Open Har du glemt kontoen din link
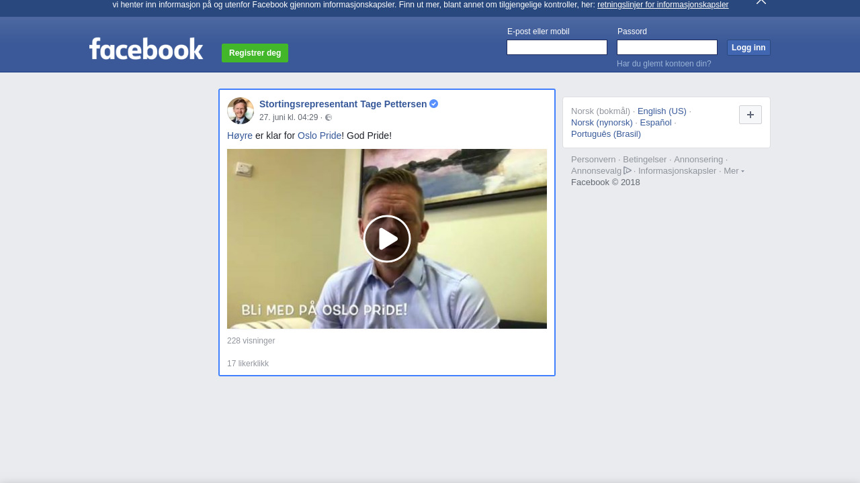Screen dimensions: 860x483 pos(664,64)
